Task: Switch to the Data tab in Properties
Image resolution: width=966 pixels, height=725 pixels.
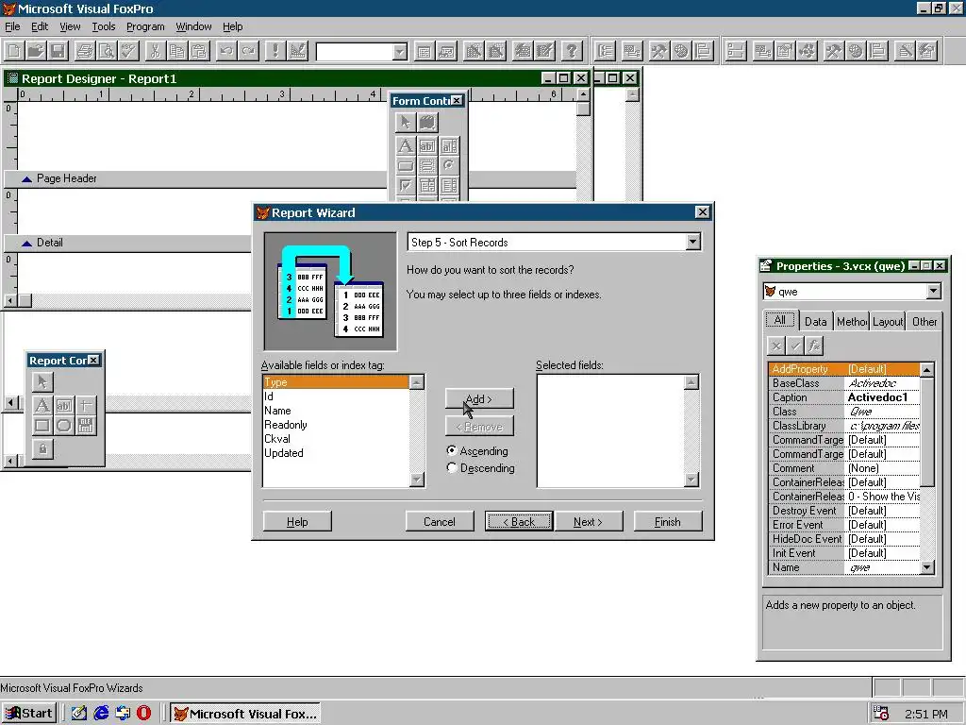Action: (x=816, y=321)
